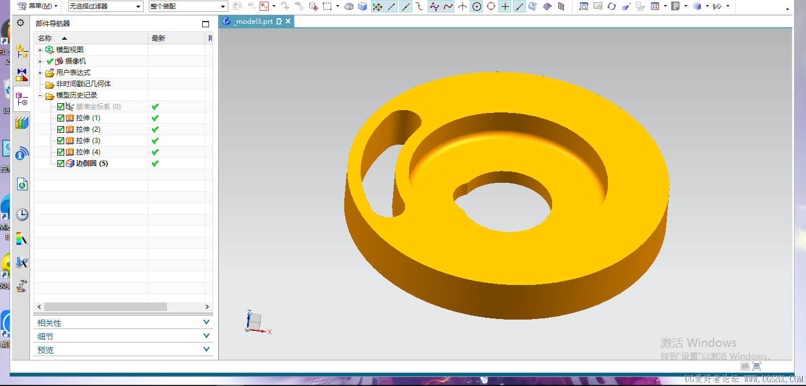The height and width of the screenshot is (386, 806).
Task: Open the 菜单(M) menu
Action: (38, 6)
